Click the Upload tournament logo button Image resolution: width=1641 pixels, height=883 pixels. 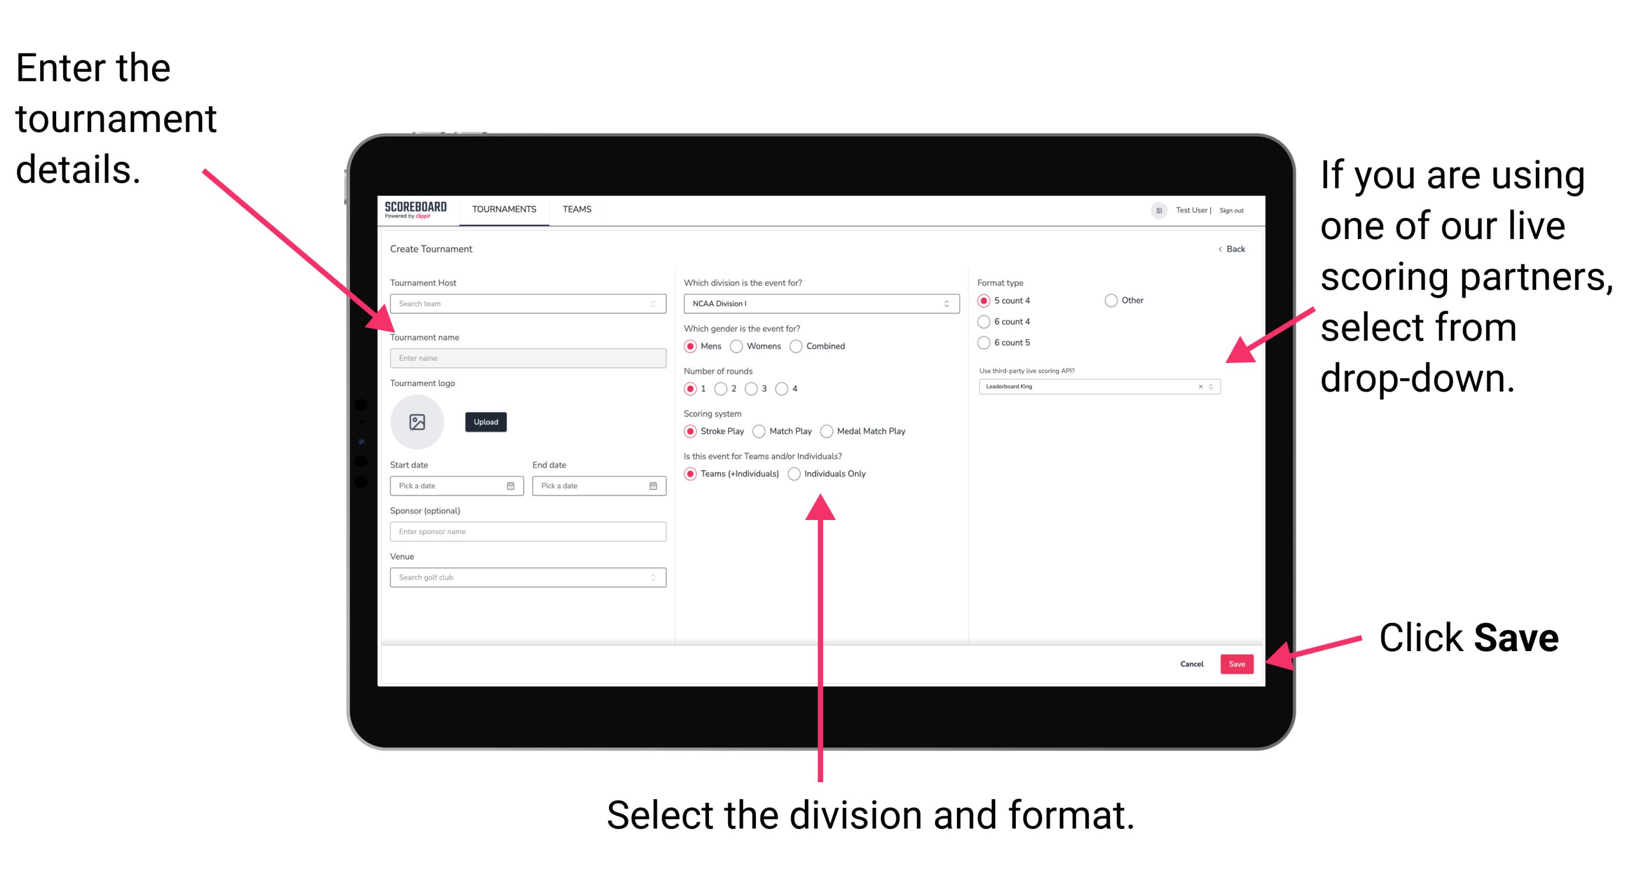(x=485, y=422)
